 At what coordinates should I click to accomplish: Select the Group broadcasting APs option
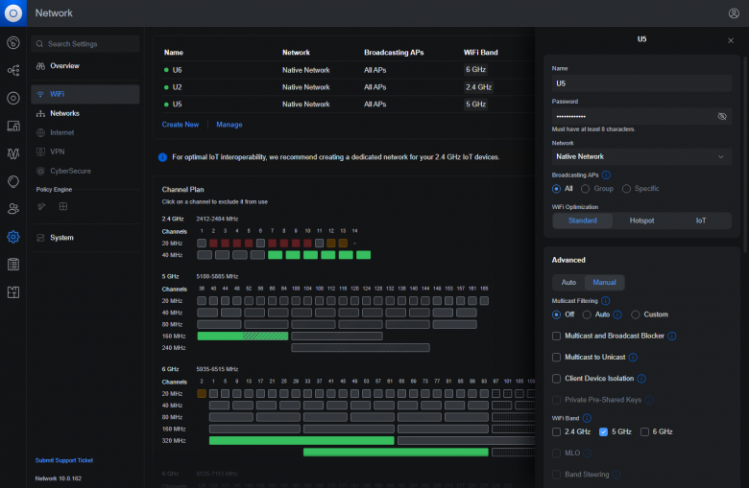(585, 189)
